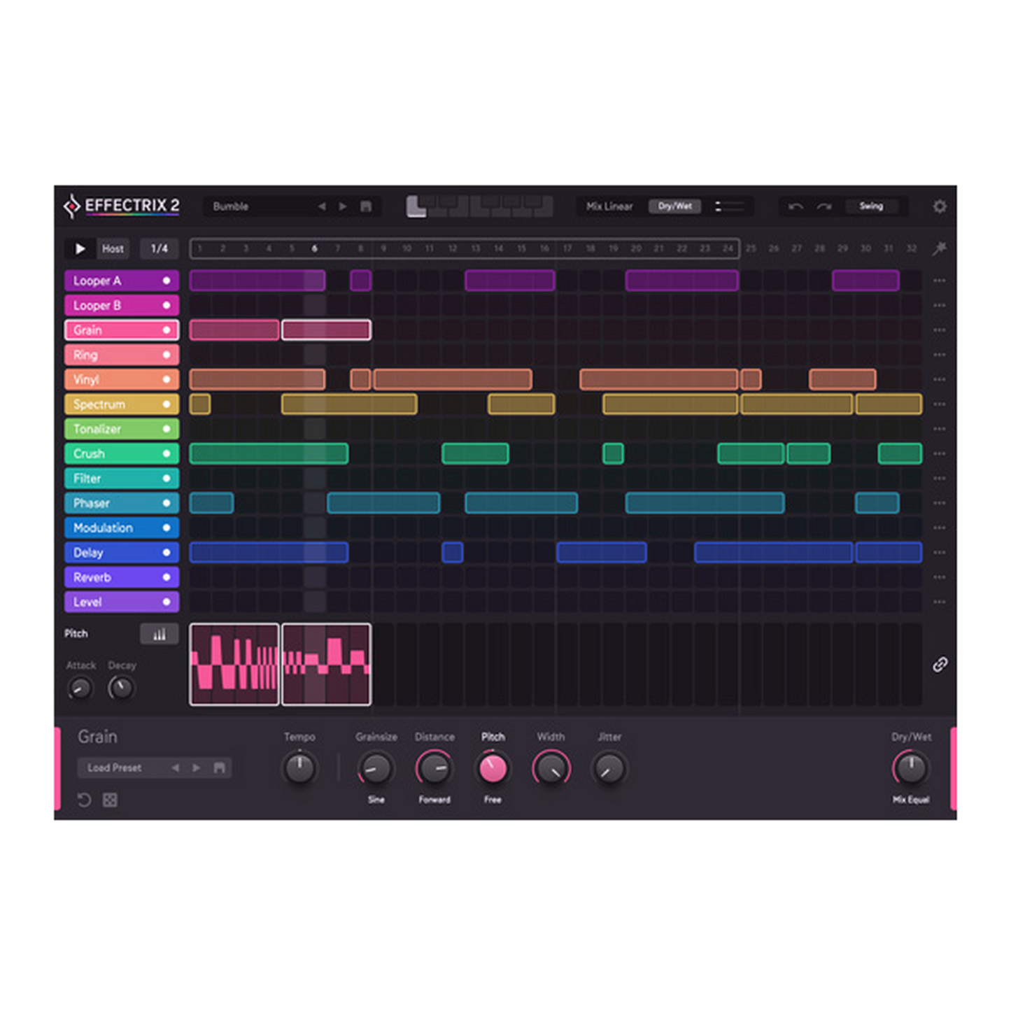Open the Bumble preset name dropdown
The width and height of the screenshot is (1011, 1011).
tap(259, 206)
